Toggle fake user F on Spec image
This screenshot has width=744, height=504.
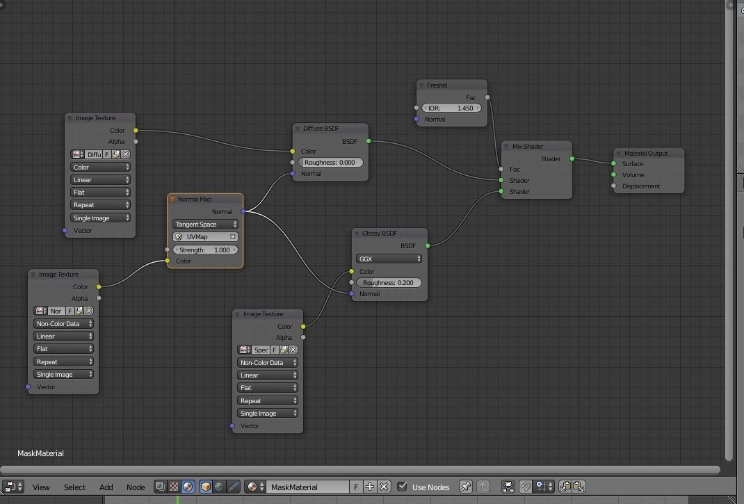(274, 350)
